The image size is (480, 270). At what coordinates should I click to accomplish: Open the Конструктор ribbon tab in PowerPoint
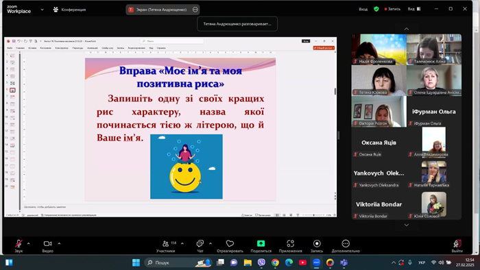(x=62, y=48)
